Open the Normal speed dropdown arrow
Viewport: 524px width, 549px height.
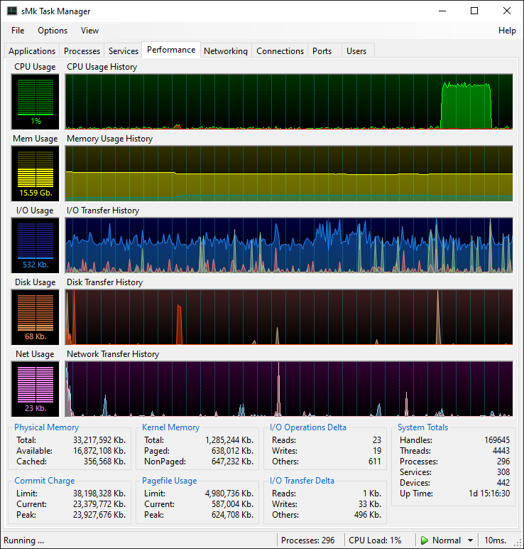470,540
